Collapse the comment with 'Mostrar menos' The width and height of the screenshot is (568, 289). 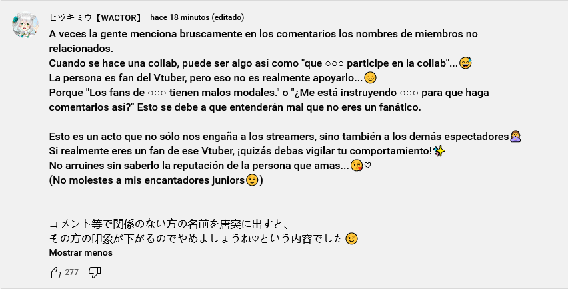click(81, 252)
